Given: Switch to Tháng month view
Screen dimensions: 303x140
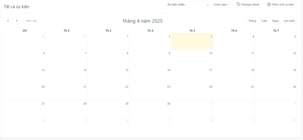Looking at the screenshot, I should click(x=252, y=21).
